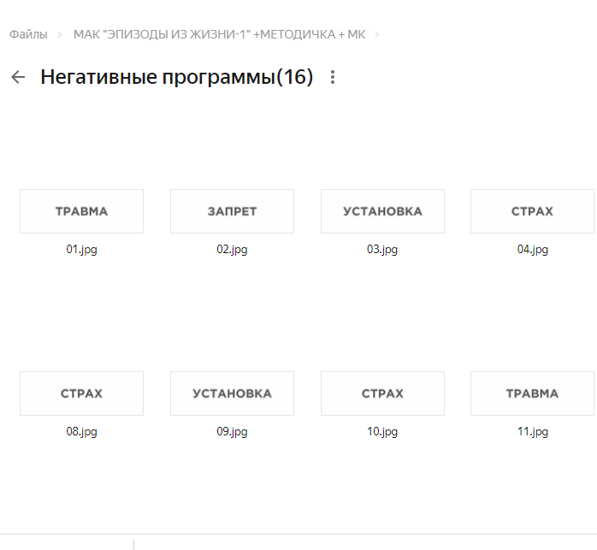Open the УСТАНОВКА thumbnail for 03.jpg
The height and width of the screenshot is (550, 597).
[x=382, y=211]
